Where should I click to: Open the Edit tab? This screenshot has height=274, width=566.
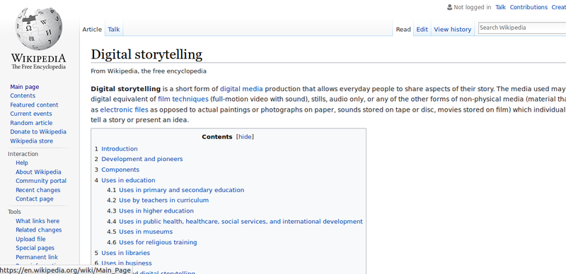click(x=422, y=30)
